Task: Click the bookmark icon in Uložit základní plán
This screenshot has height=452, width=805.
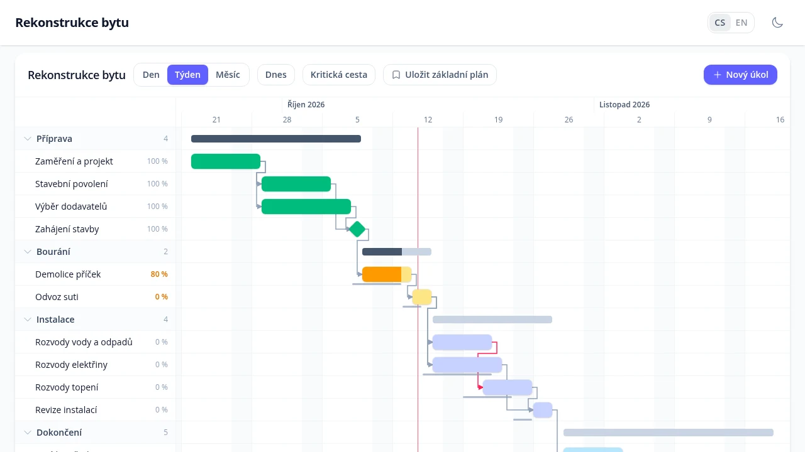Action: (x=396, y=75)
